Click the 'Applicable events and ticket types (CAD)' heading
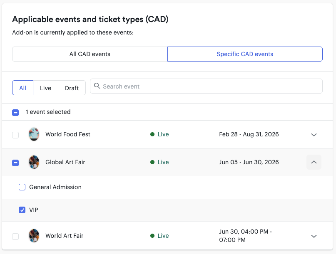Screen dimensions: 336x254 point(90,19)
